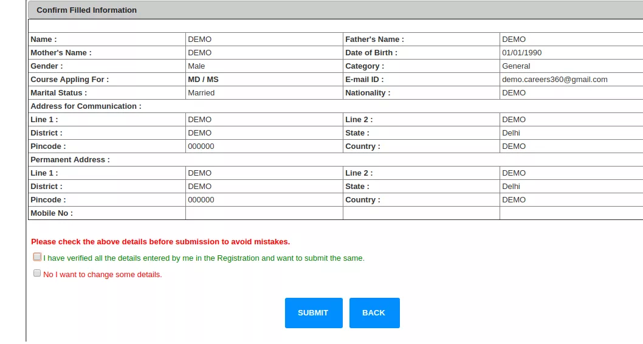643x344 pixels.
Task: Click the red warning text about checking details
Action: [x=160, y=241]
